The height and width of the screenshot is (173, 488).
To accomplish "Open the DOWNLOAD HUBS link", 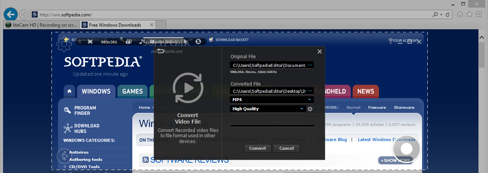I will pyautogui.click(x=87, y=129).
